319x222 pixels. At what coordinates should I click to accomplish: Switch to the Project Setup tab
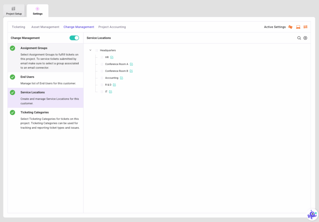click(14, 11)
